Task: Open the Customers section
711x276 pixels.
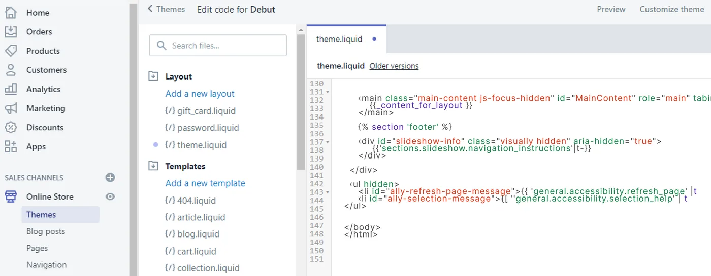Action: 47,70
